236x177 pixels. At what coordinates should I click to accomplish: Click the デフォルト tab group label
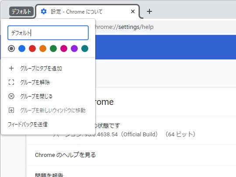click(x=21, y=11)
